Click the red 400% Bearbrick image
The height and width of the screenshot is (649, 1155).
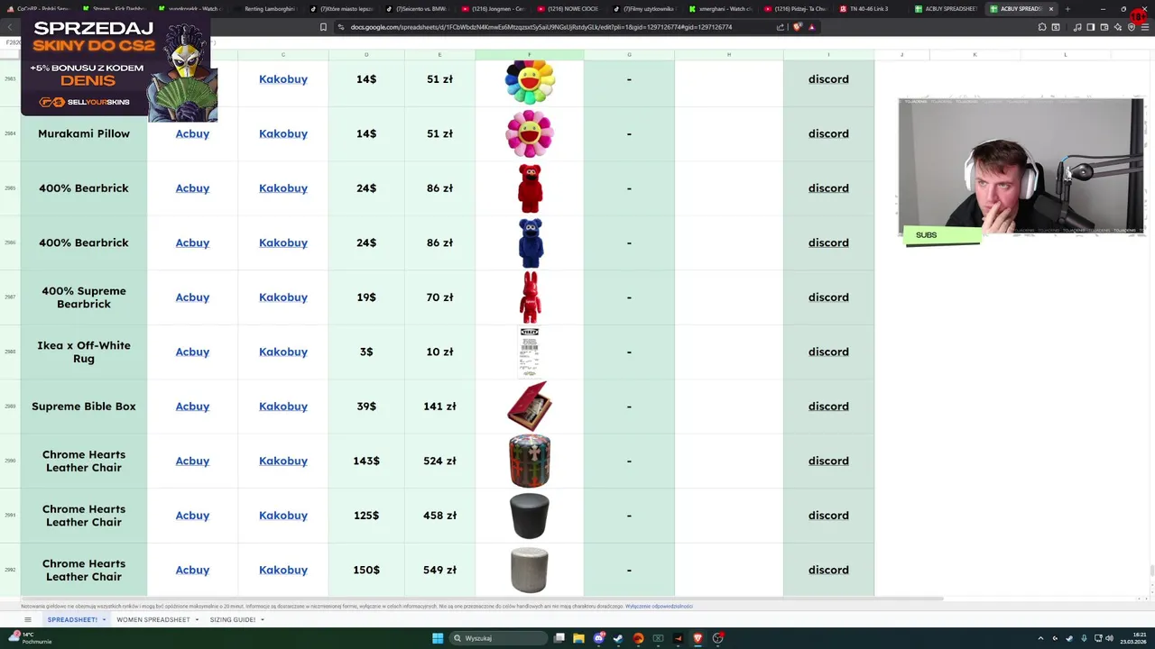pos(530,188)
